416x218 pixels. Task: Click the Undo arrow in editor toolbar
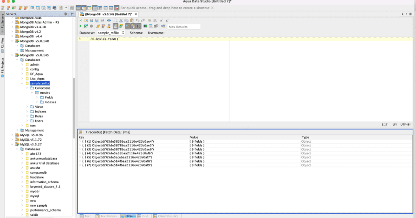point(137,20)
